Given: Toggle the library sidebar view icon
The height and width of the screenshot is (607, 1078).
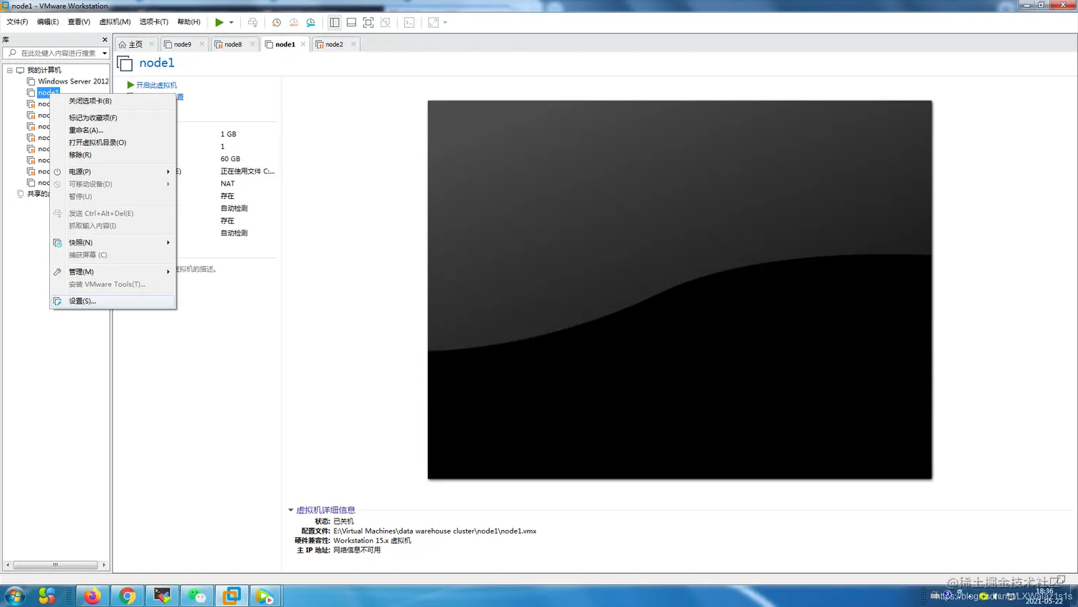Looking at the screenshot, I should 334,23.
